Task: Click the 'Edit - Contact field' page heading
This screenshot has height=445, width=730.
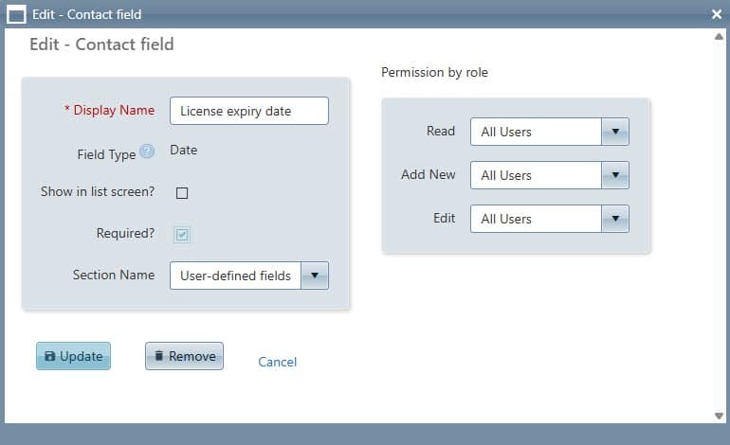Action: (101, 44)
